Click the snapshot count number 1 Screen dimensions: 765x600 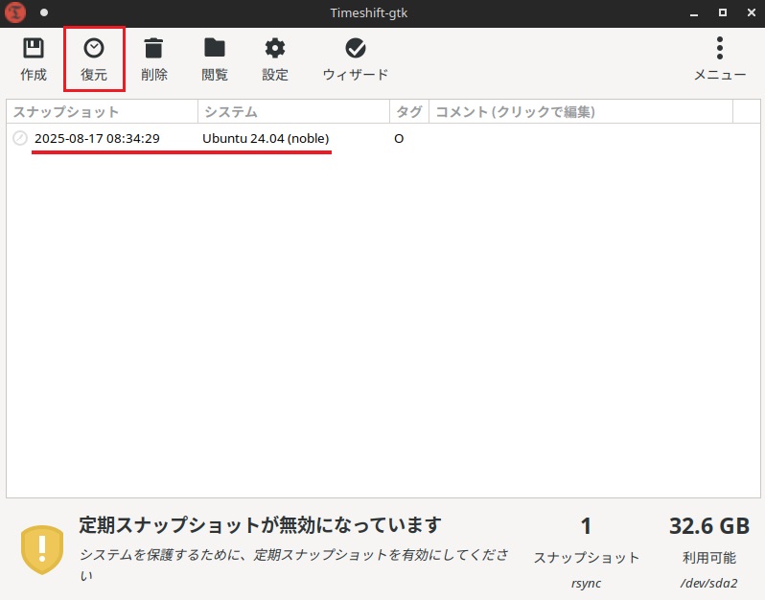point(586,526)
